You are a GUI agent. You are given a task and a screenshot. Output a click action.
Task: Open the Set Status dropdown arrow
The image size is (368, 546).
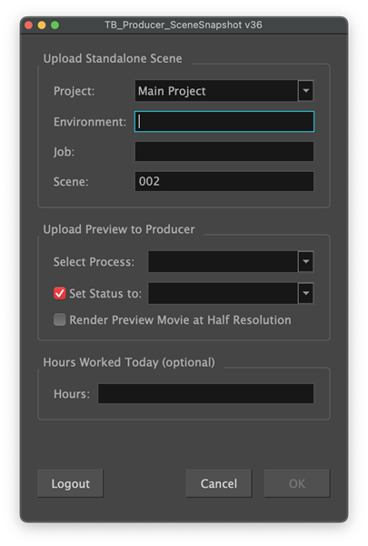(x=305, y=293)
